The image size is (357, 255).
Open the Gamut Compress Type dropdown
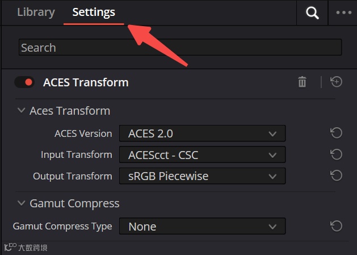pyautogui.click(x=202, y=227)
